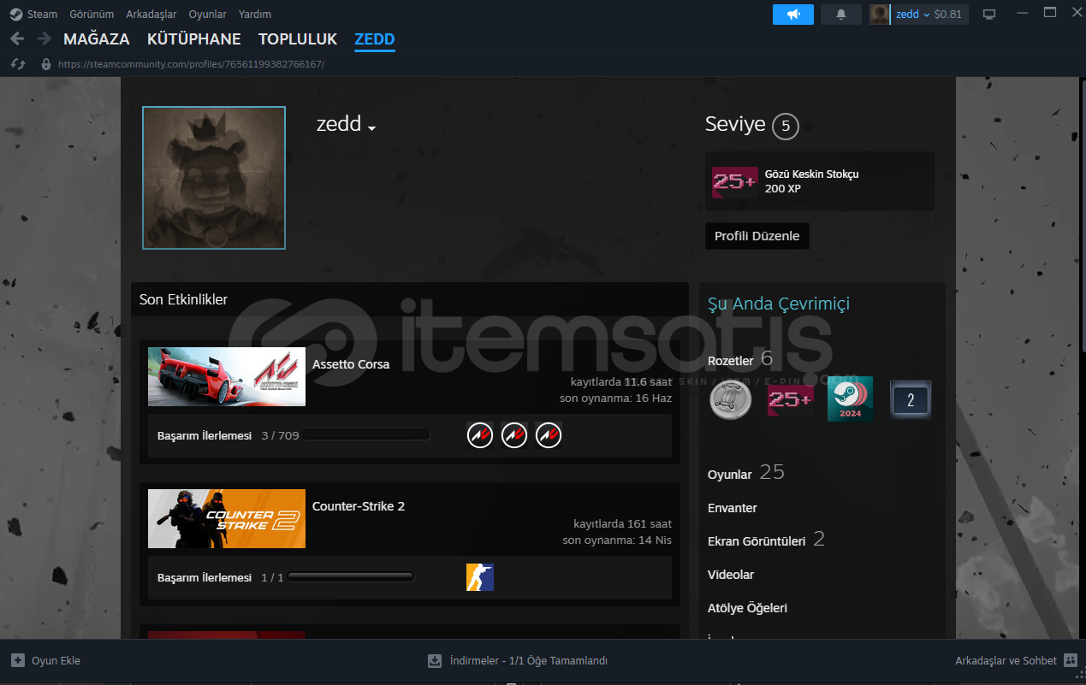1086x685 pixels.
Task: Open the Envanter link
Action: coord(733,508)
